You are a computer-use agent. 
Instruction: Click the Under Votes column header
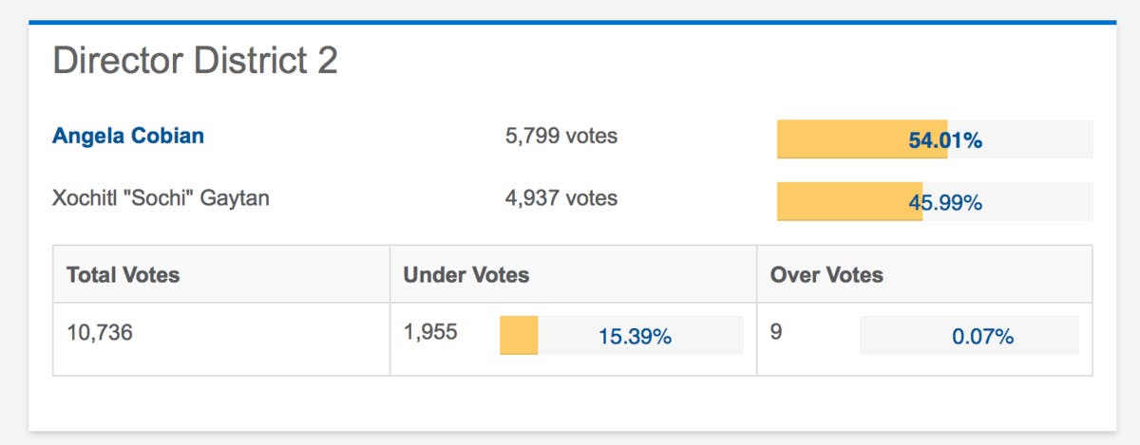pos(466,275)
